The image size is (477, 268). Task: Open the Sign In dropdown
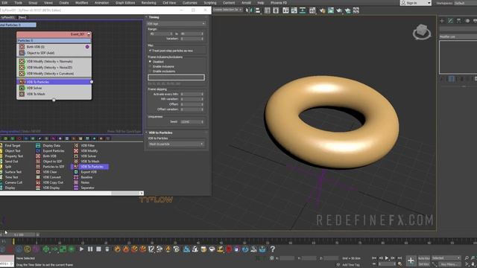[416, 3]
